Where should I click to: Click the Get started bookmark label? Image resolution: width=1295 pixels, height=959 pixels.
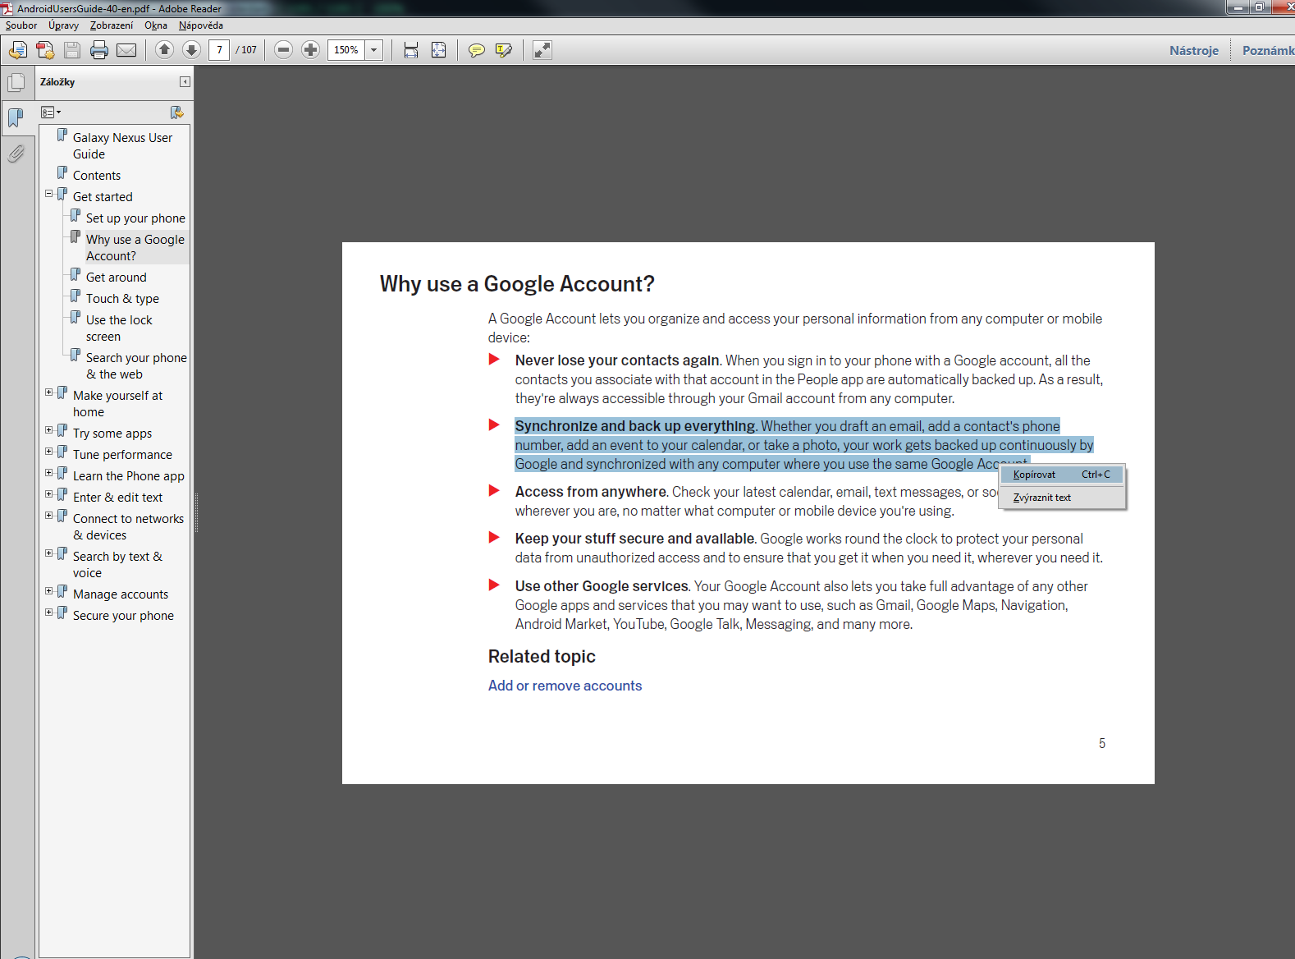tap(103, 197)
